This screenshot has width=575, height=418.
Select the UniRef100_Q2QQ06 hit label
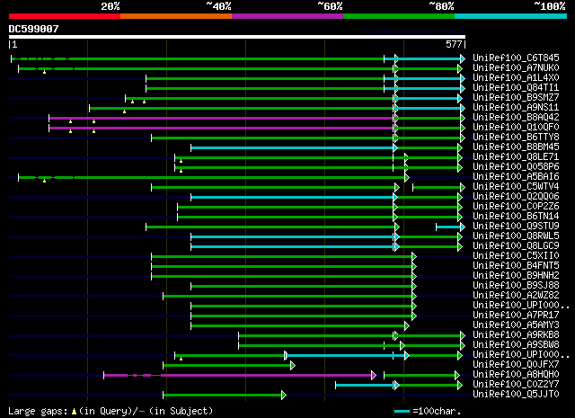coord(516,197)
